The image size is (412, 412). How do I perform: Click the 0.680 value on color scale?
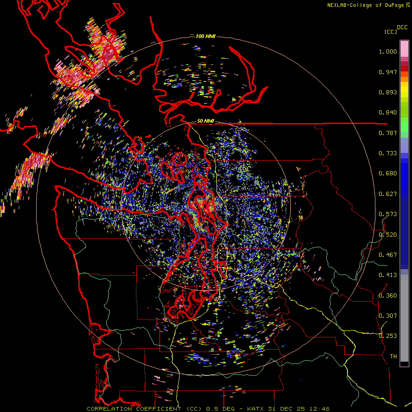(388, 173)
